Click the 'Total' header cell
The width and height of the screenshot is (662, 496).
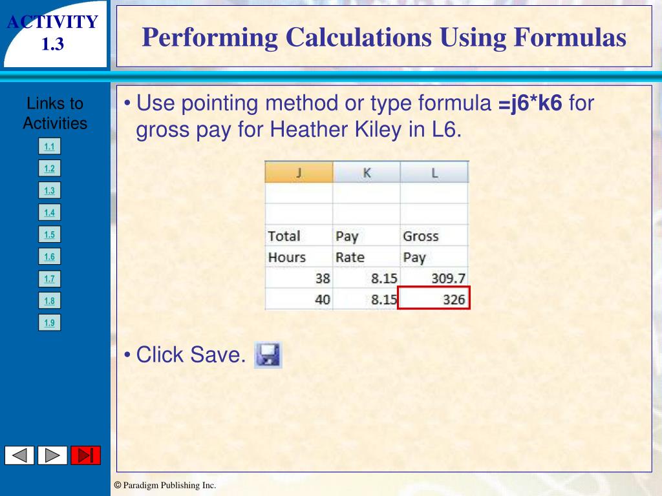299,235
